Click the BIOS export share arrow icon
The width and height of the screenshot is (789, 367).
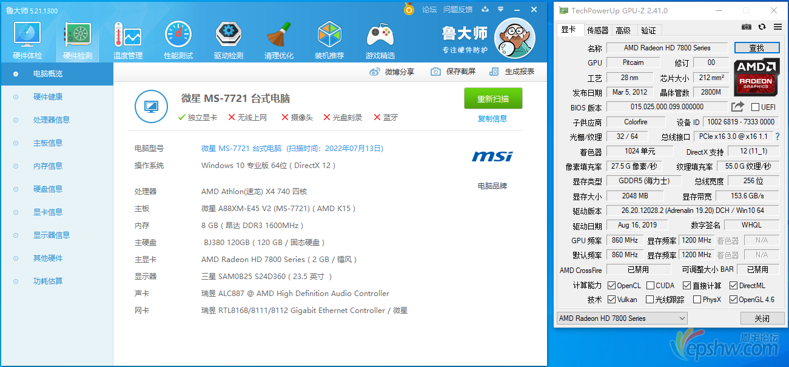click(737, 107)
